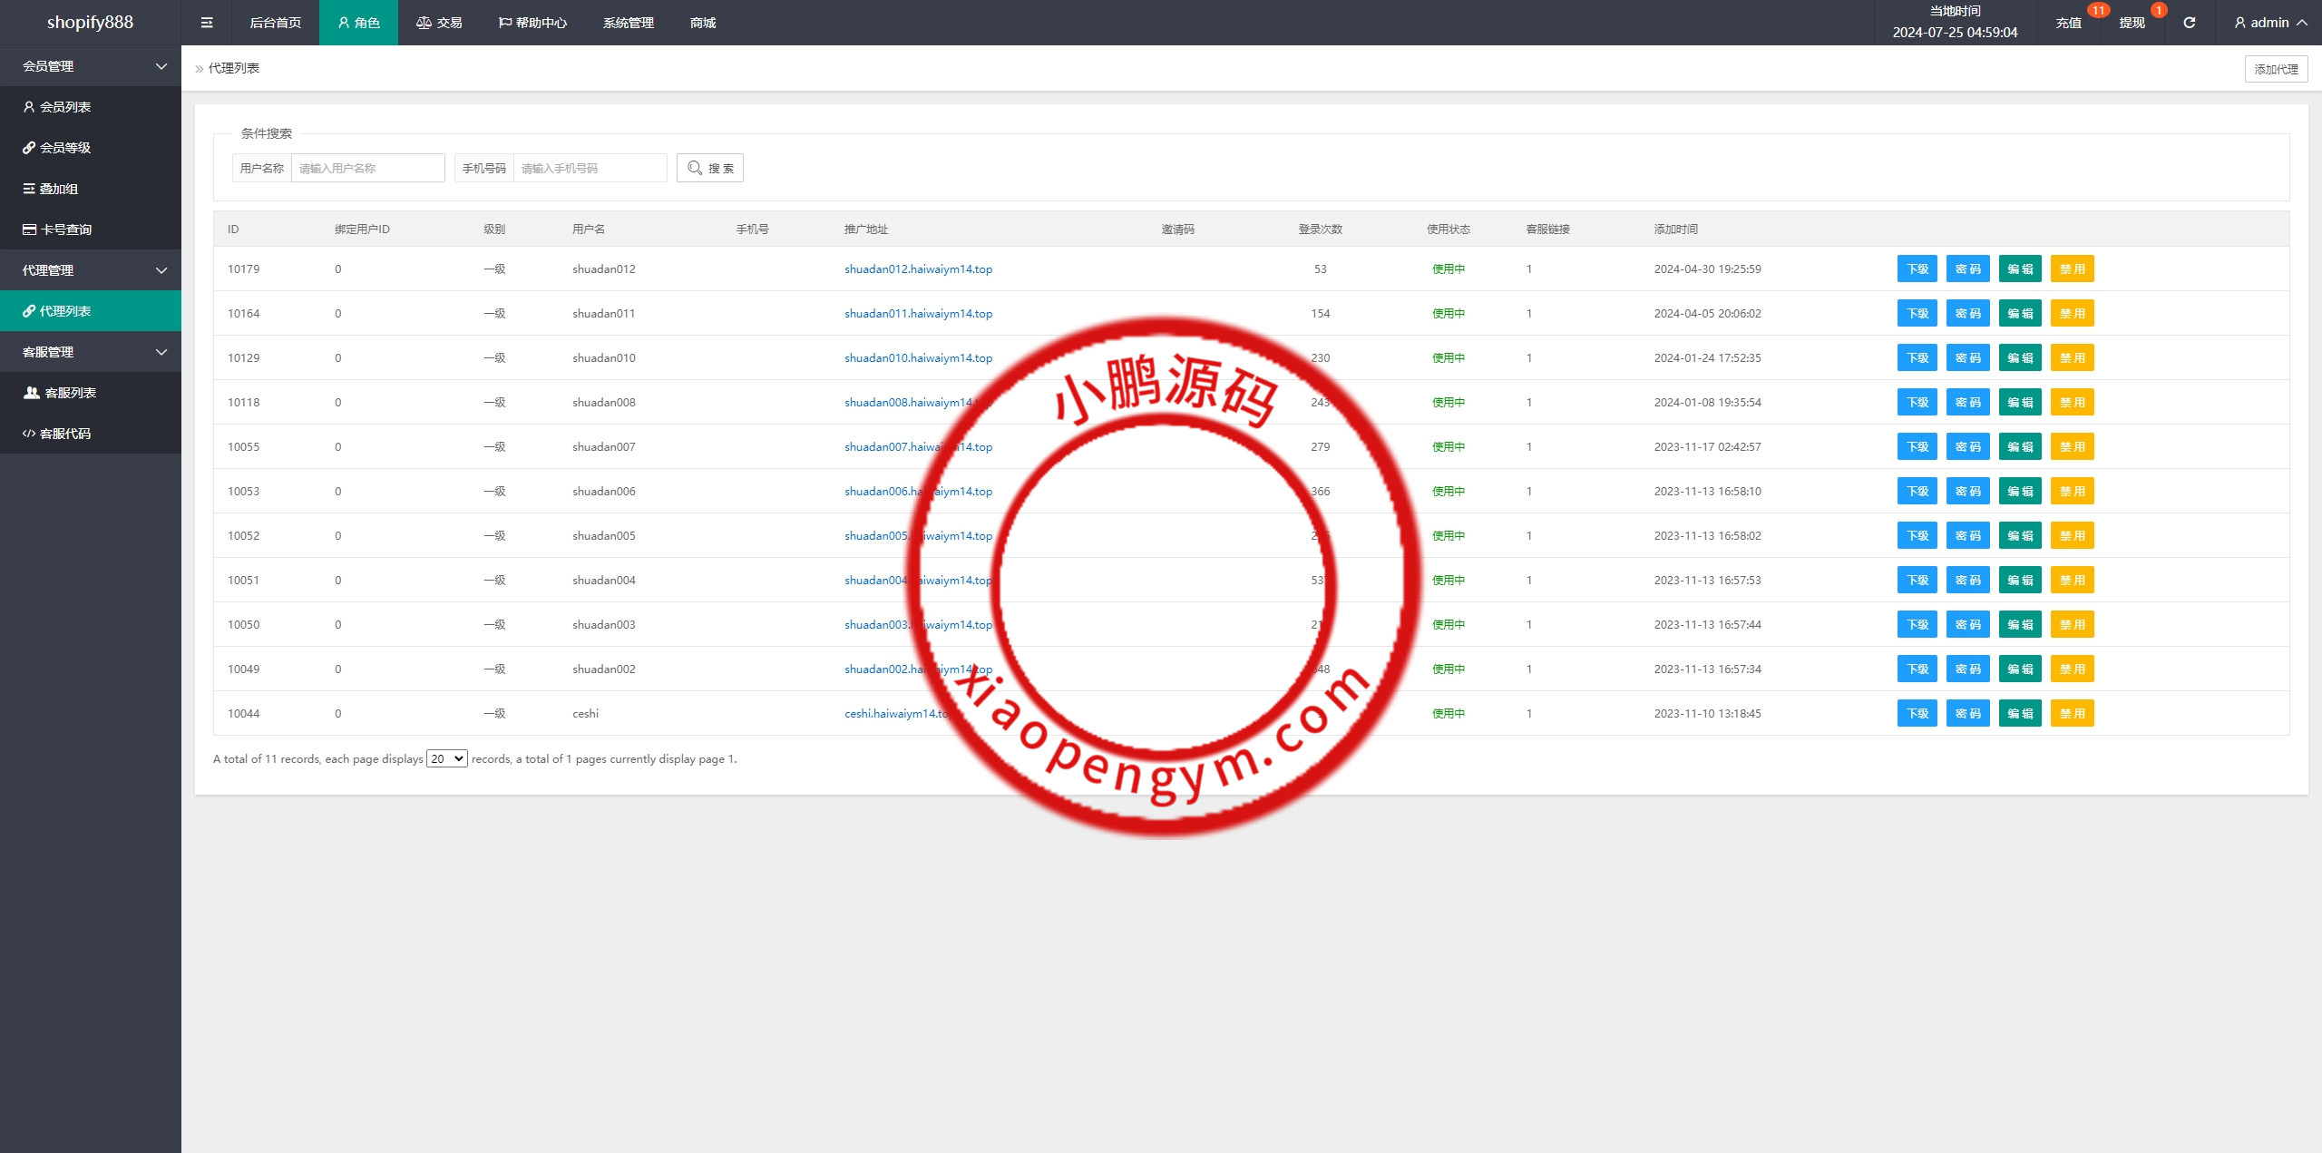Click the search magnifier button
The width and height of the screenshot is (2322, 1153).
coord(710,168)
